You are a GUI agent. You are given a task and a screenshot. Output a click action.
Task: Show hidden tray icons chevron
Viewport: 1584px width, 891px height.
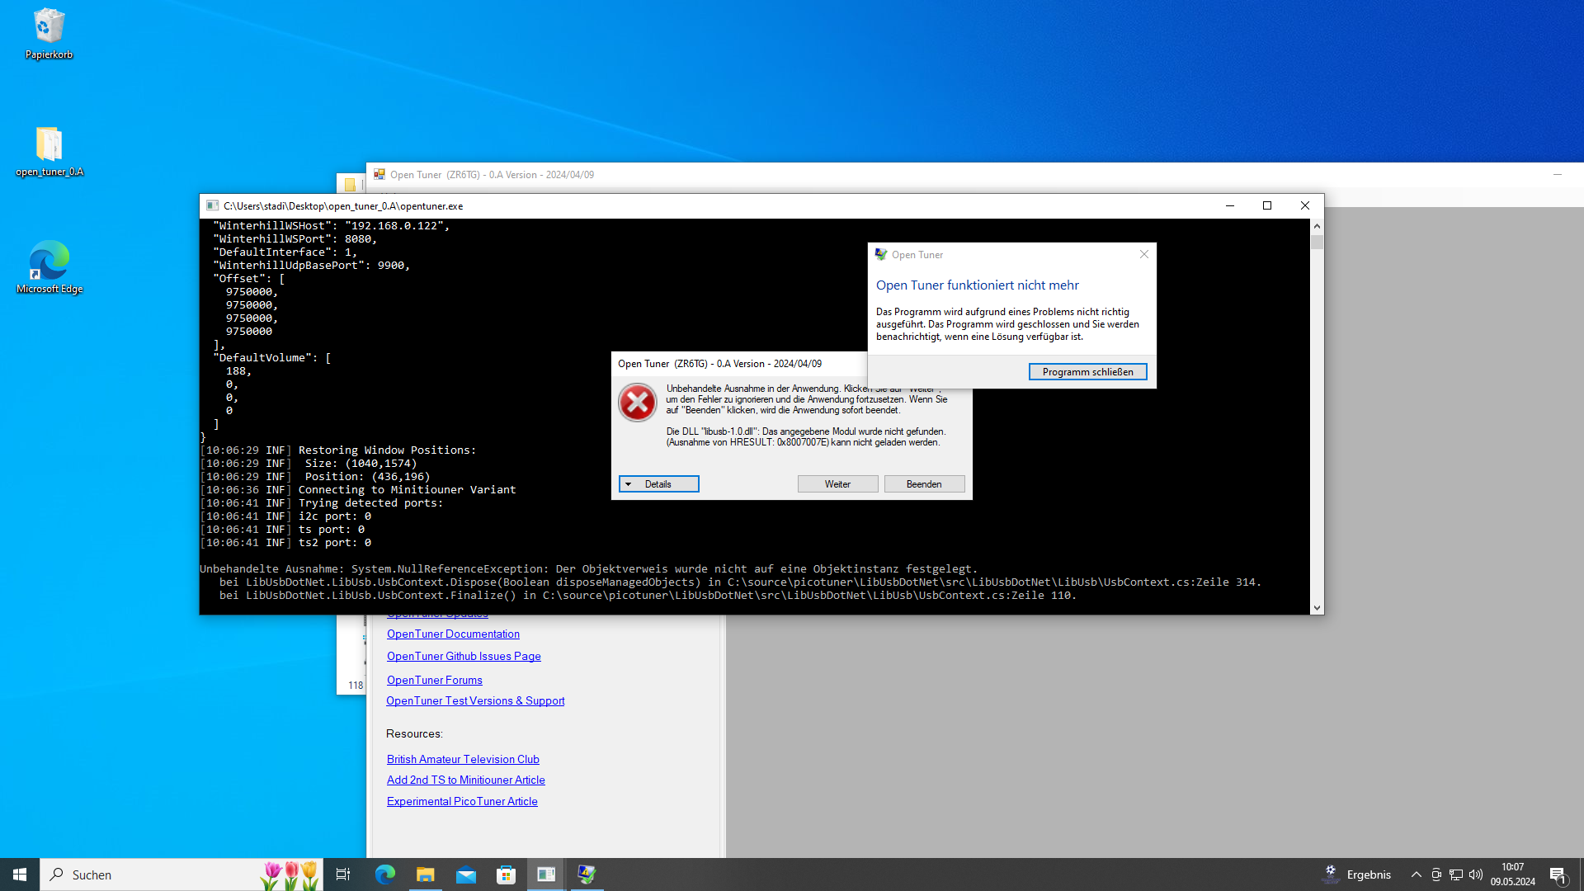click(1417, 874)
